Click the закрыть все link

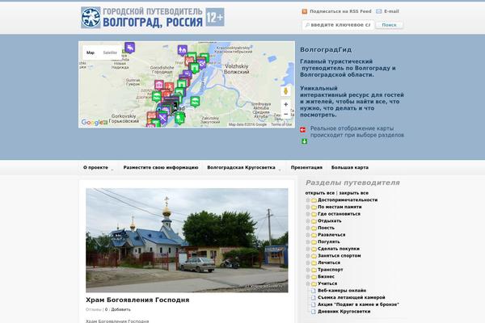point(354,193)
